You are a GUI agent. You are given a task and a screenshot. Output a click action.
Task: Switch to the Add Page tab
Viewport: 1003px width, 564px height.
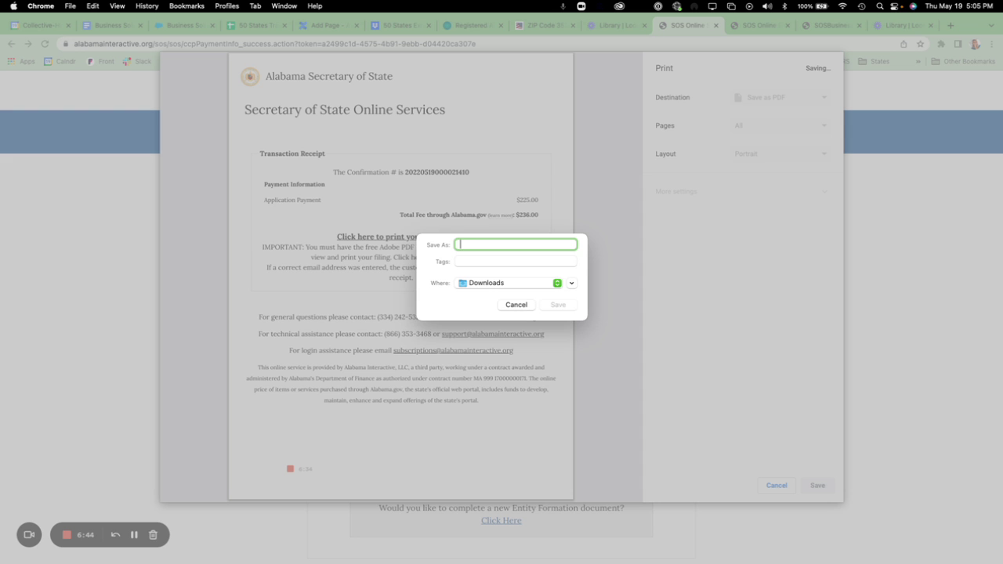click(x=329, y=25)
